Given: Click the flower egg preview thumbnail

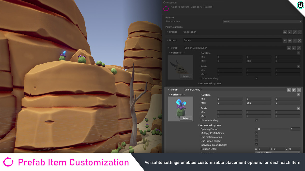Looking at the screenshot, I should pyautogui.click(x=181, y=109).
